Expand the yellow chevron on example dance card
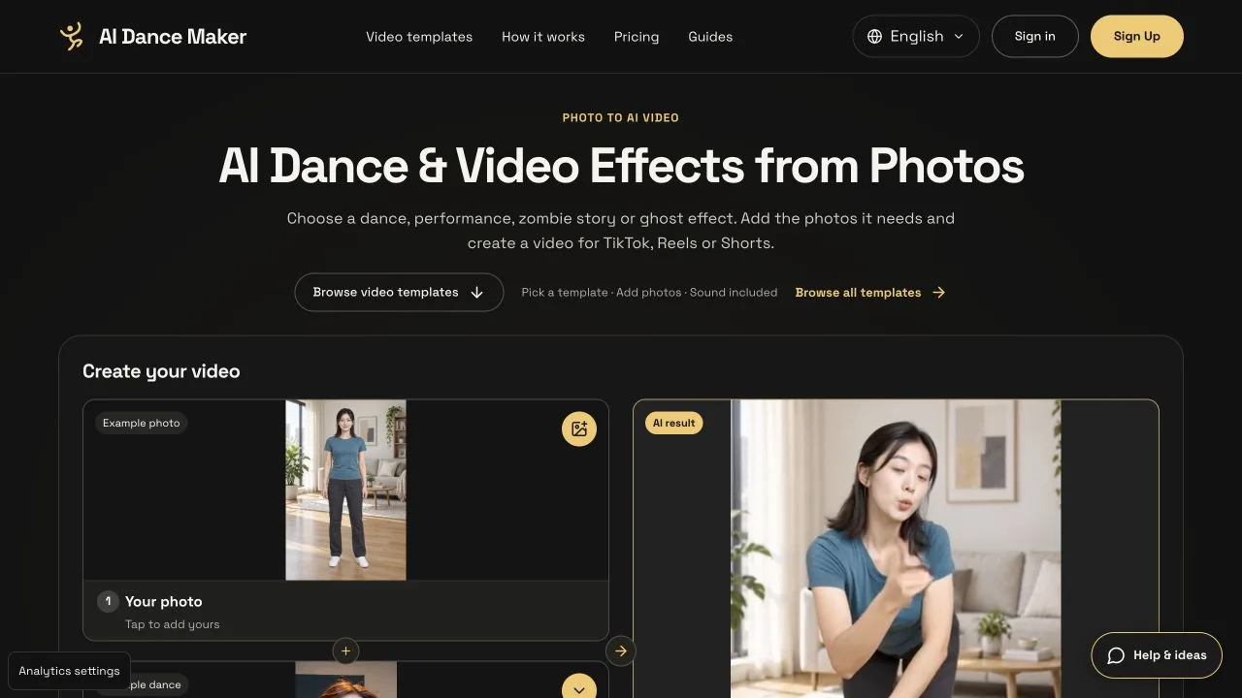1242x698 pixels. click(579, 688)
